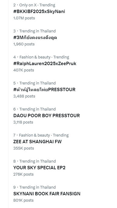Open the ZEE AT SHANGHAI FW trend

[37, 141]
